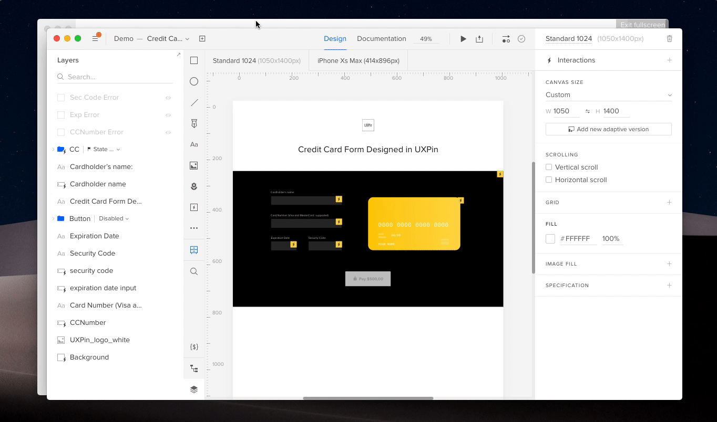Open the search tool in the toolbar

click(x=194, y=271)
